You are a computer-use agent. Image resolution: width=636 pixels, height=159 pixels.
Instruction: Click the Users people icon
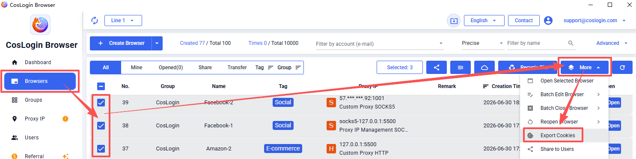(15, 138)
